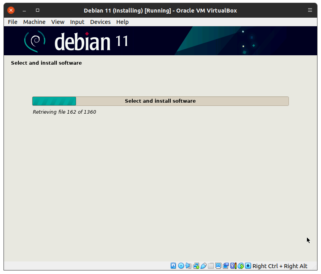Expand the Devices menu

click(x=100, y=22)
